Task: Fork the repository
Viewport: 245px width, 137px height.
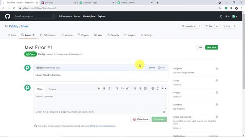Action: point(227,26)
